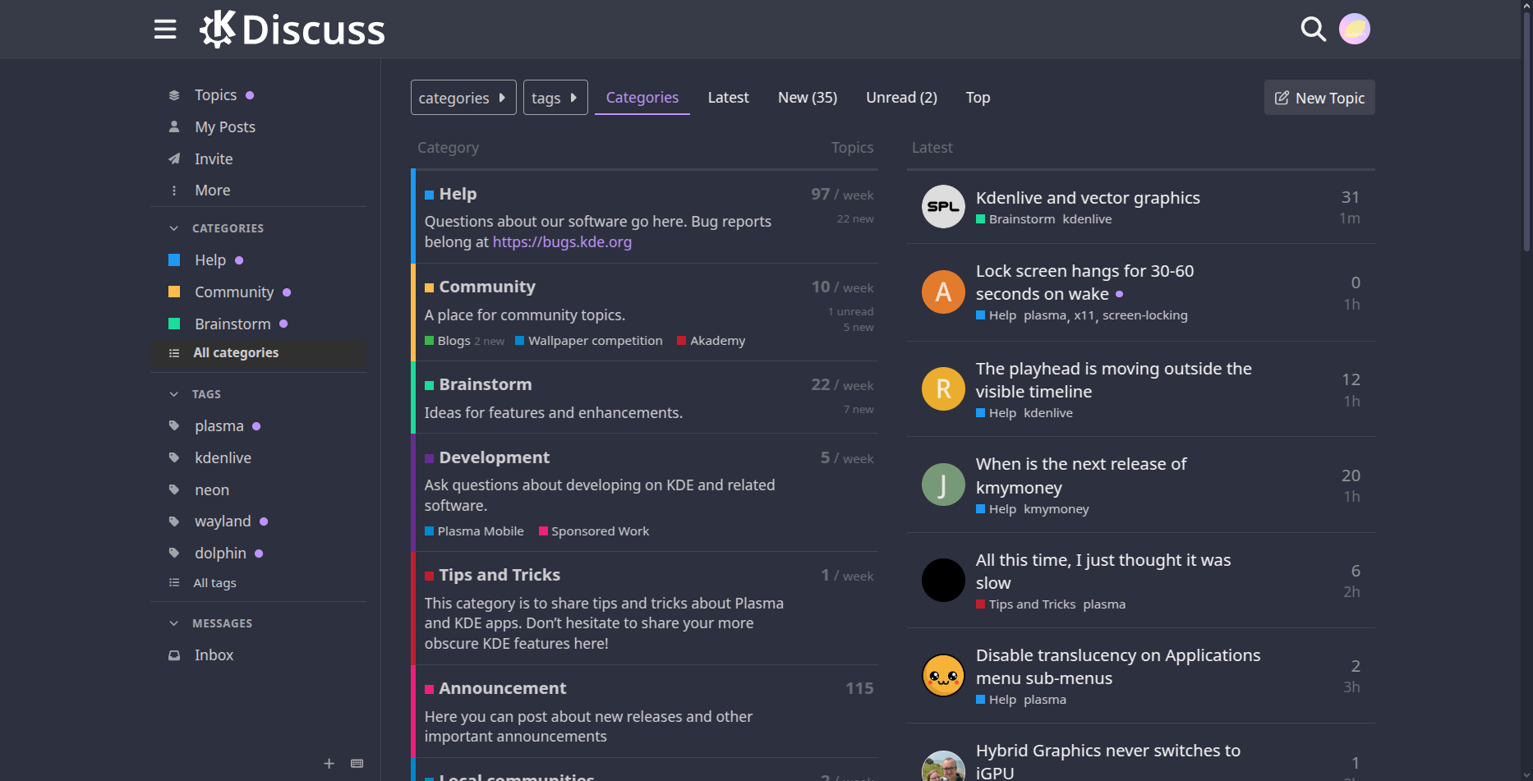Open the tags filter dropdown
Screen dimensions: 1533x781
click(555, 98)
